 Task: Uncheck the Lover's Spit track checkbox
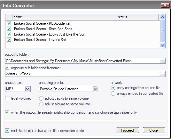pyautogui.click(x=9, y=40)
